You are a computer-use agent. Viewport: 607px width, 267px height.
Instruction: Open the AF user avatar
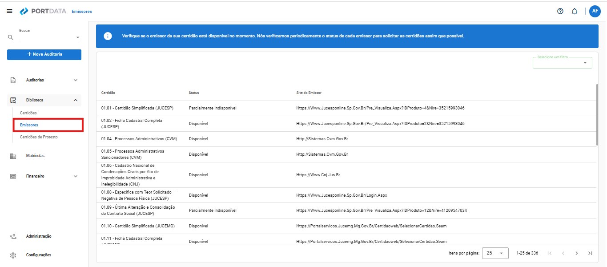(595, 11)
